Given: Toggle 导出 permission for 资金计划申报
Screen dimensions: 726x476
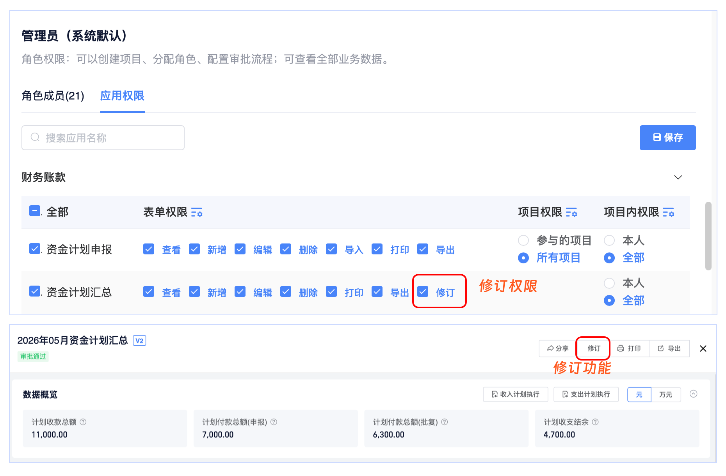Looking at the screenshot, I should (x=423, y=249).
